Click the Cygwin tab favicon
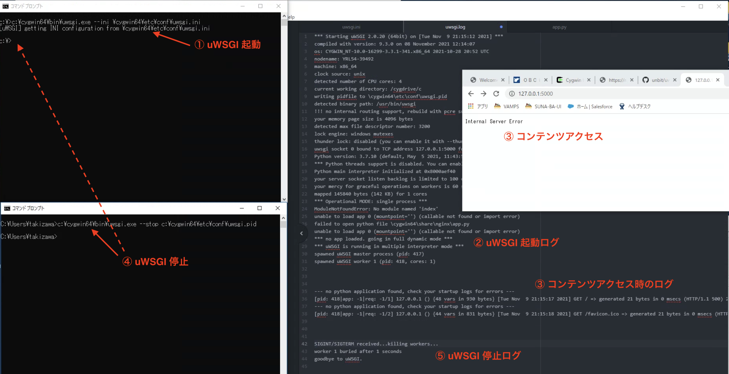This screenshot has width=729, height=374. [x=560, y=80]
